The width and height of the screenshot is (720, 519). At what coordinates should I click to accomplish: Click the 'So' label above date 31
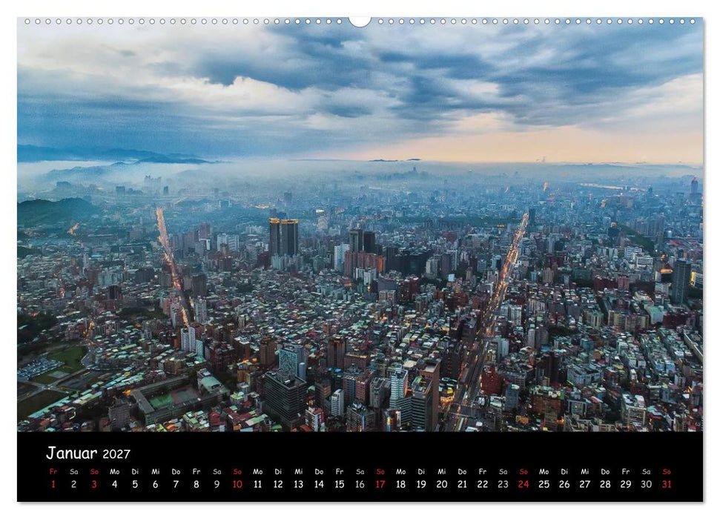[x=667, y=472]
